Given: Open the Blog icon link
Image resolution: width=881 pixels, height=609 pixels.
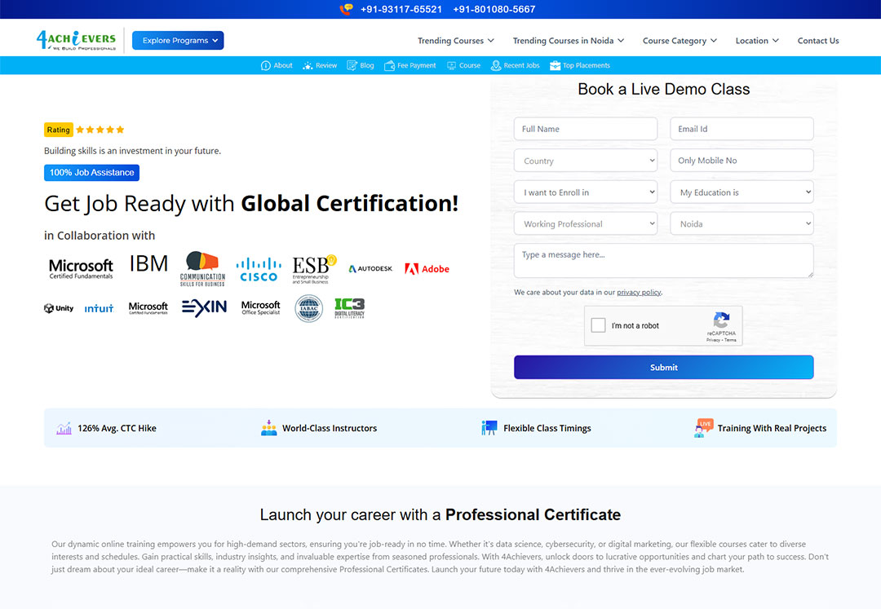Looking at the screenshot, I should tap(352, 65).
